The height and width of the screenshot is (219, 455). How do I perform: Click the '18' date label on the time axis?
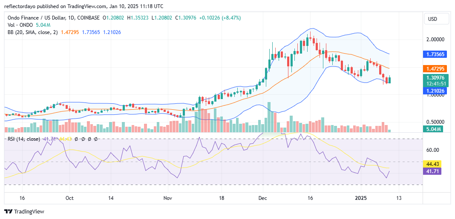pyautogui.click(x=222, y=199)
